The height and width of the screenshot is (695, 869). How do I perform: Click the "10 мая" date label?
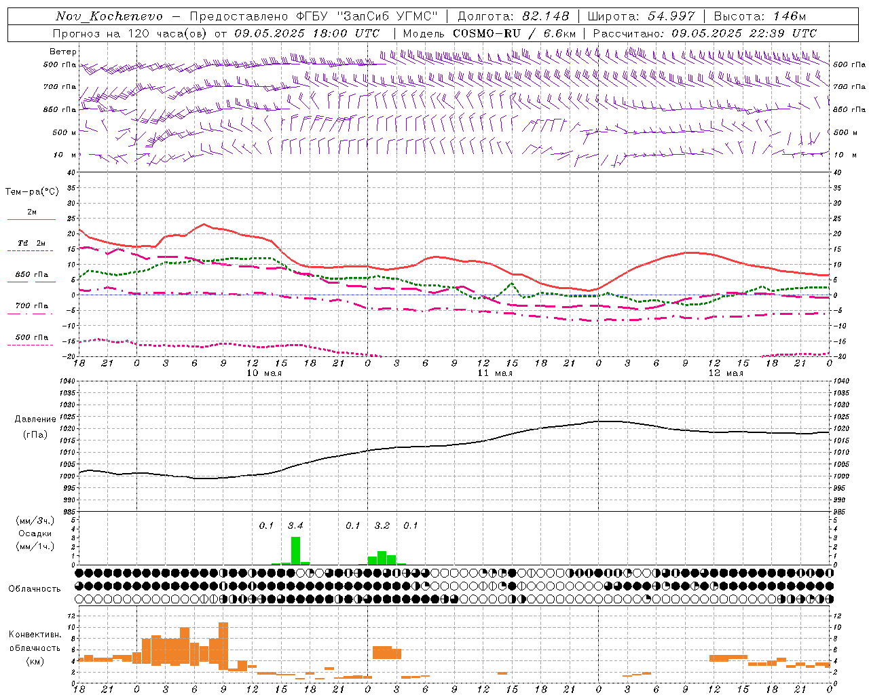(x=263, y=373)
